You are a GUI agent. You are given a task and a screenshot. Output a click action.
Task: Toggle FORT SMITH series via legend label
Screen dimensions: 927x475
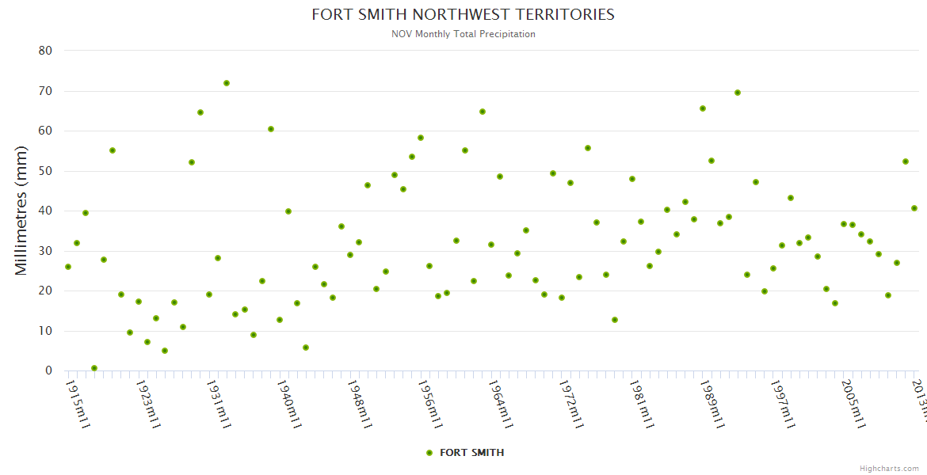(x=471, y=453)
